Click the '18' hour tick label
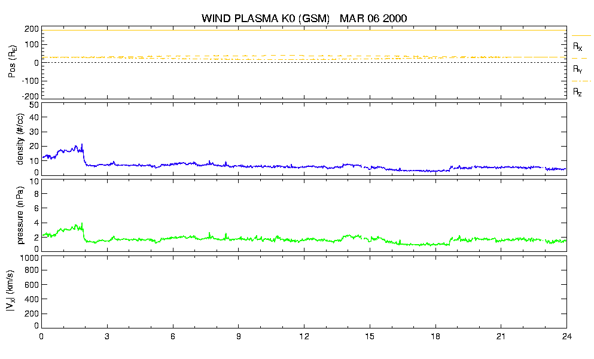 tap(435, 336)
